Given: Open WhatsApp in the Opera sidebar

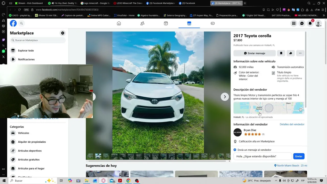Looking at the screenshot, I should coord(3,51).
